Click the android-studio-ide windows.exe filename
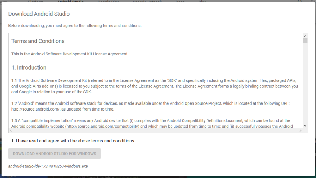 click(48, 166)
